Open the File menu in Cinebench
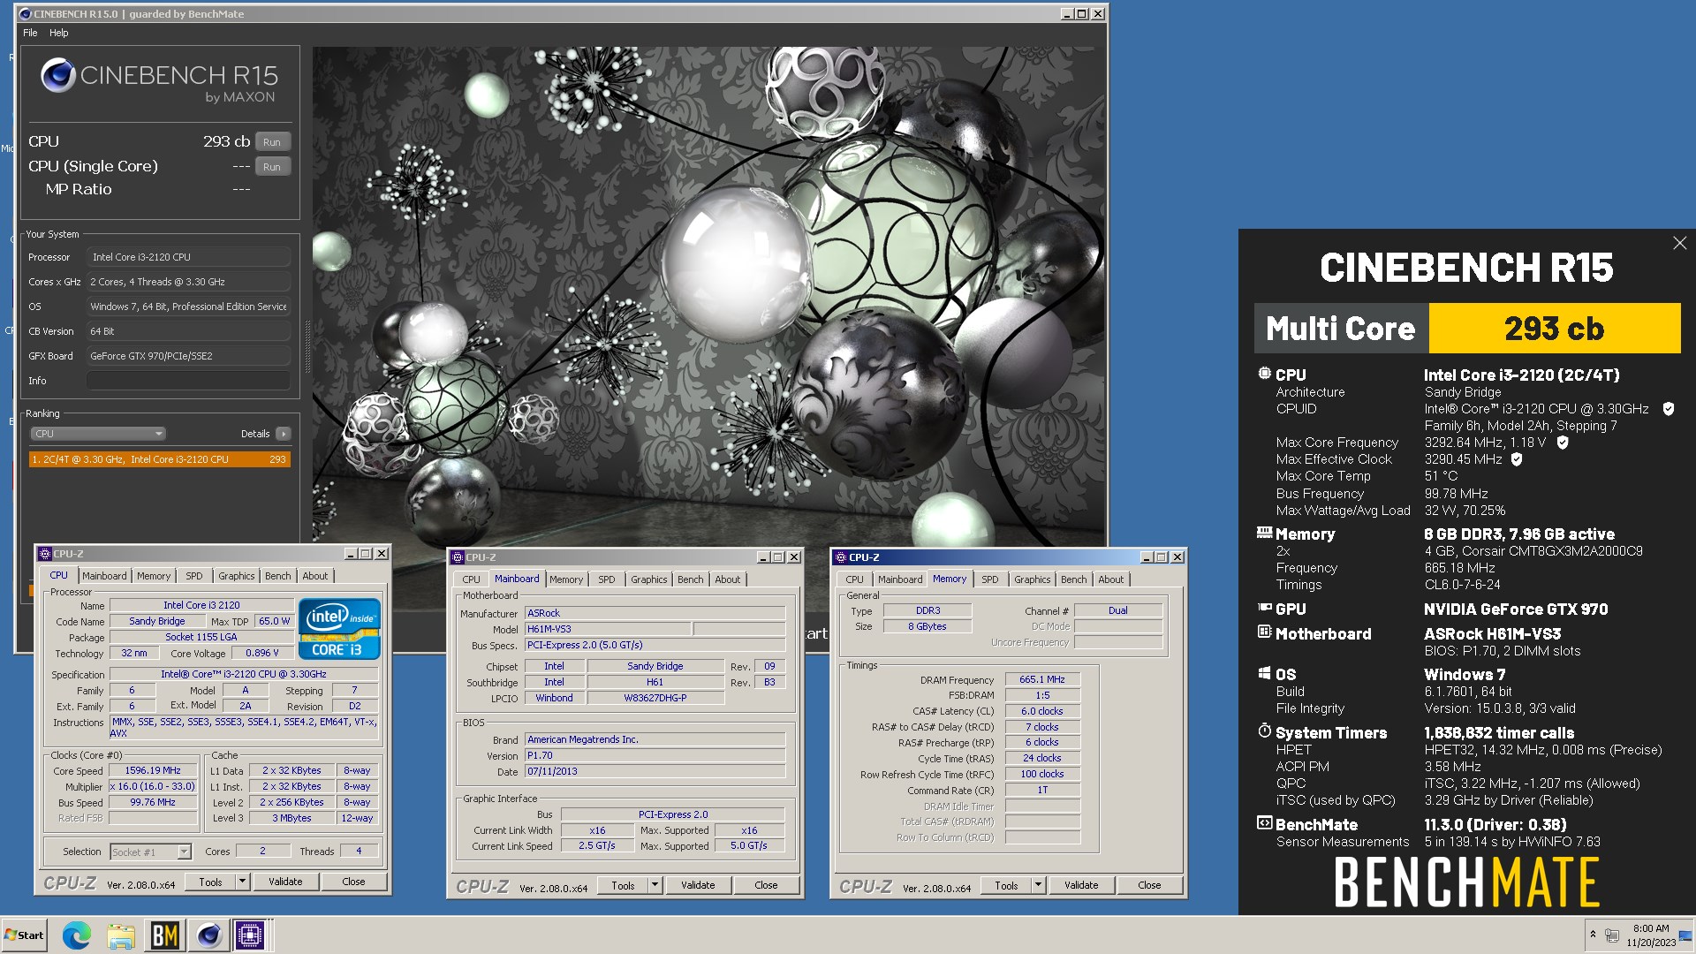The width and height of the screenshot is (1696, 954). (30, 33)
